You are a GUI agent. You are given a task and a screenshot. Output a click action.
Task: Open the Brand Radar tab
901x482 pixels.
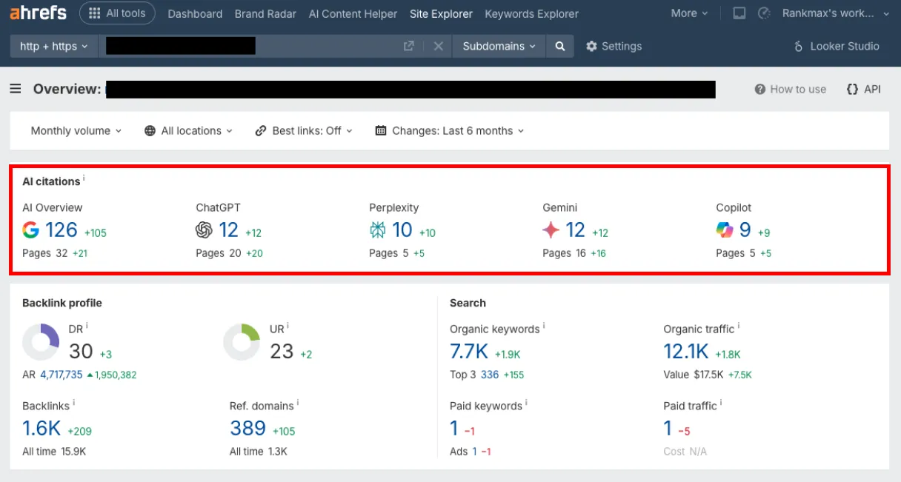[x=265, y=13]
